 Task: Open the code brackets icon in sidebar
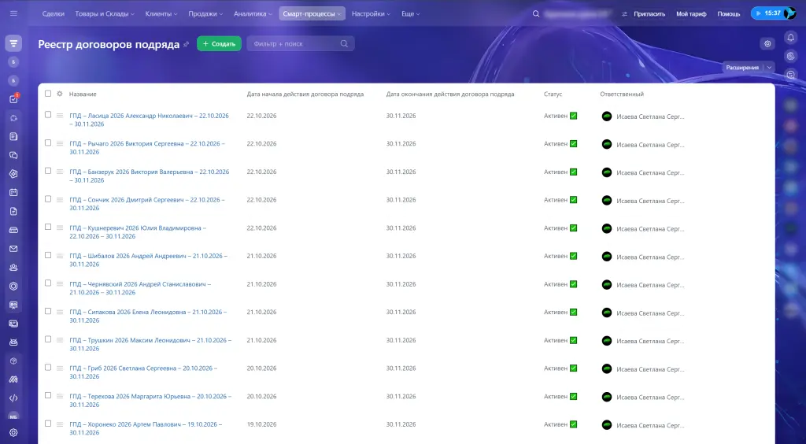[14, 398]
